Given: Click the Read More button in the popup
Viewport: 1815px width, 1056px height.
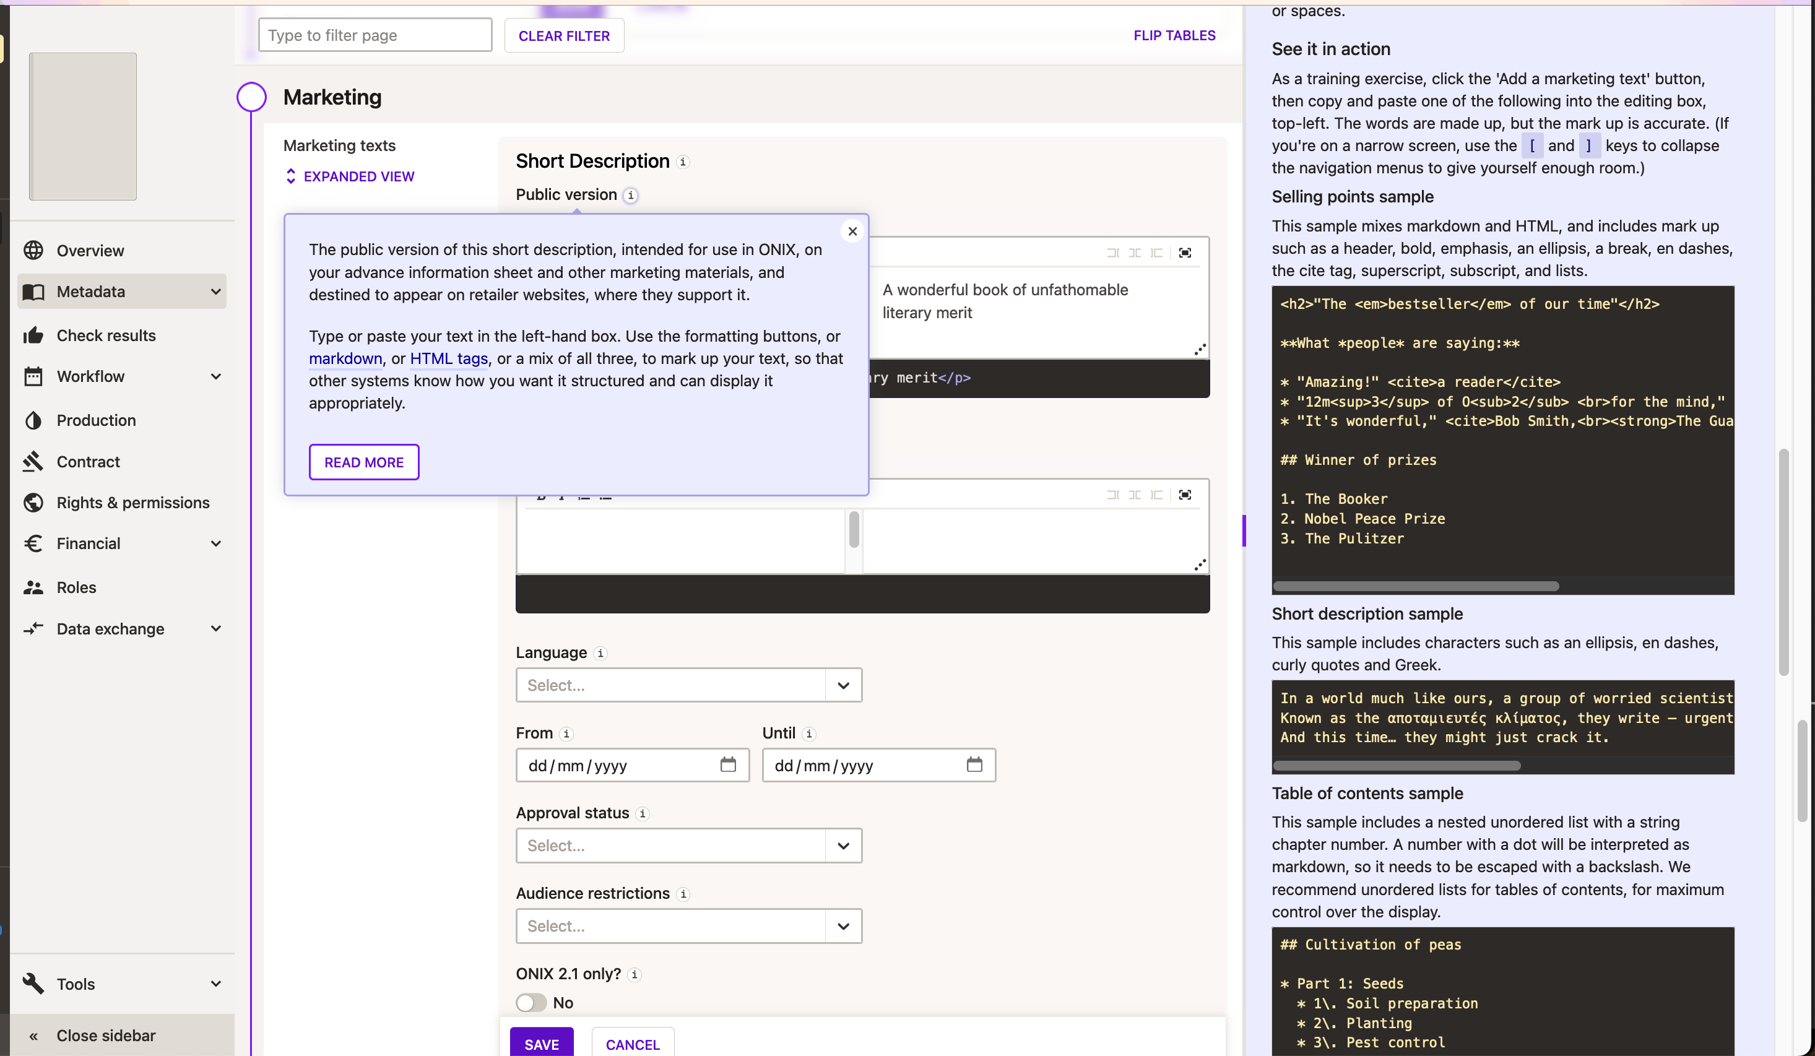Looking at the screenshot, I should click(x=364, y=462).
